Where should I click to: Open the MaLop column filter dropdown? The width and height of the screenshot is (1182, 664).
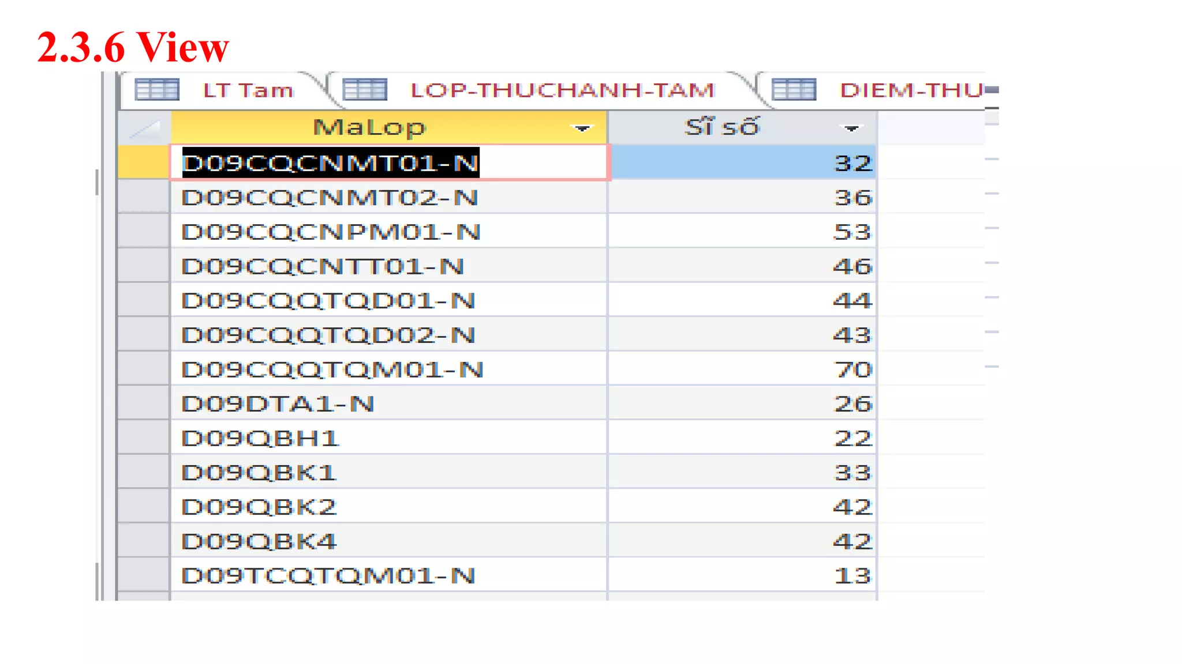pyautogui.click(x=582, y=128)
